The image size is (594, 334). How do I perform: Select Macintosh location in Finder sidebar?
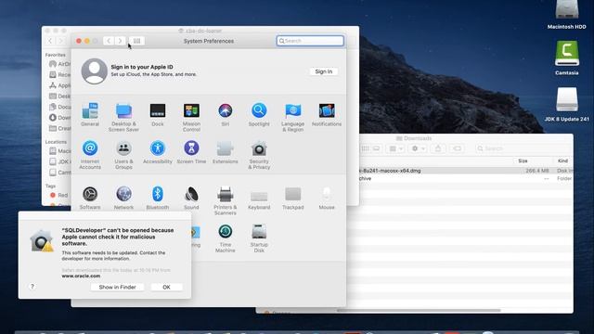60,150
